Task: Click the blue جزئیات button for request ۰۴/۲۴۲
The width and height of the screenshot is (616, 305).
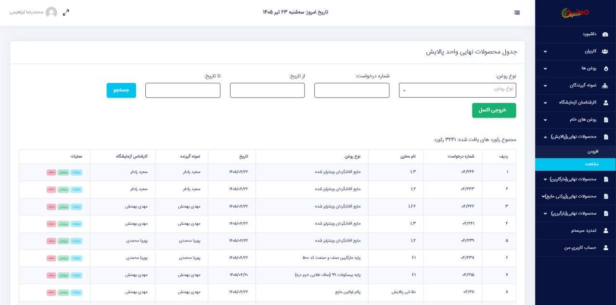Action: click(77, 207)
